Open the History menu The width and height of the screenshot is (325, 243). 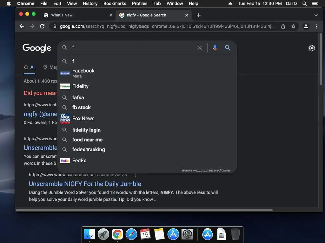pyautogui.click(x=90, y=3)
